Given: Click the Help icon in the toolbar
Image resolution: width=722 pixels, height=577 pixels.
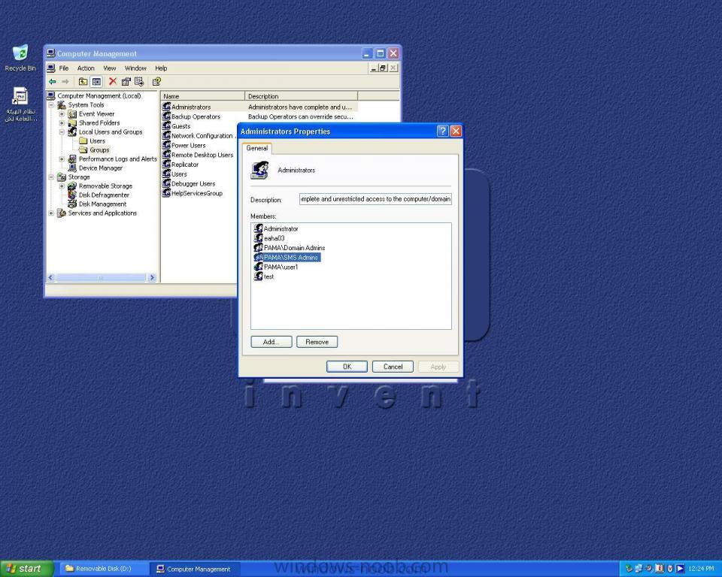Looking at the screenshot, I should [156, 81].
